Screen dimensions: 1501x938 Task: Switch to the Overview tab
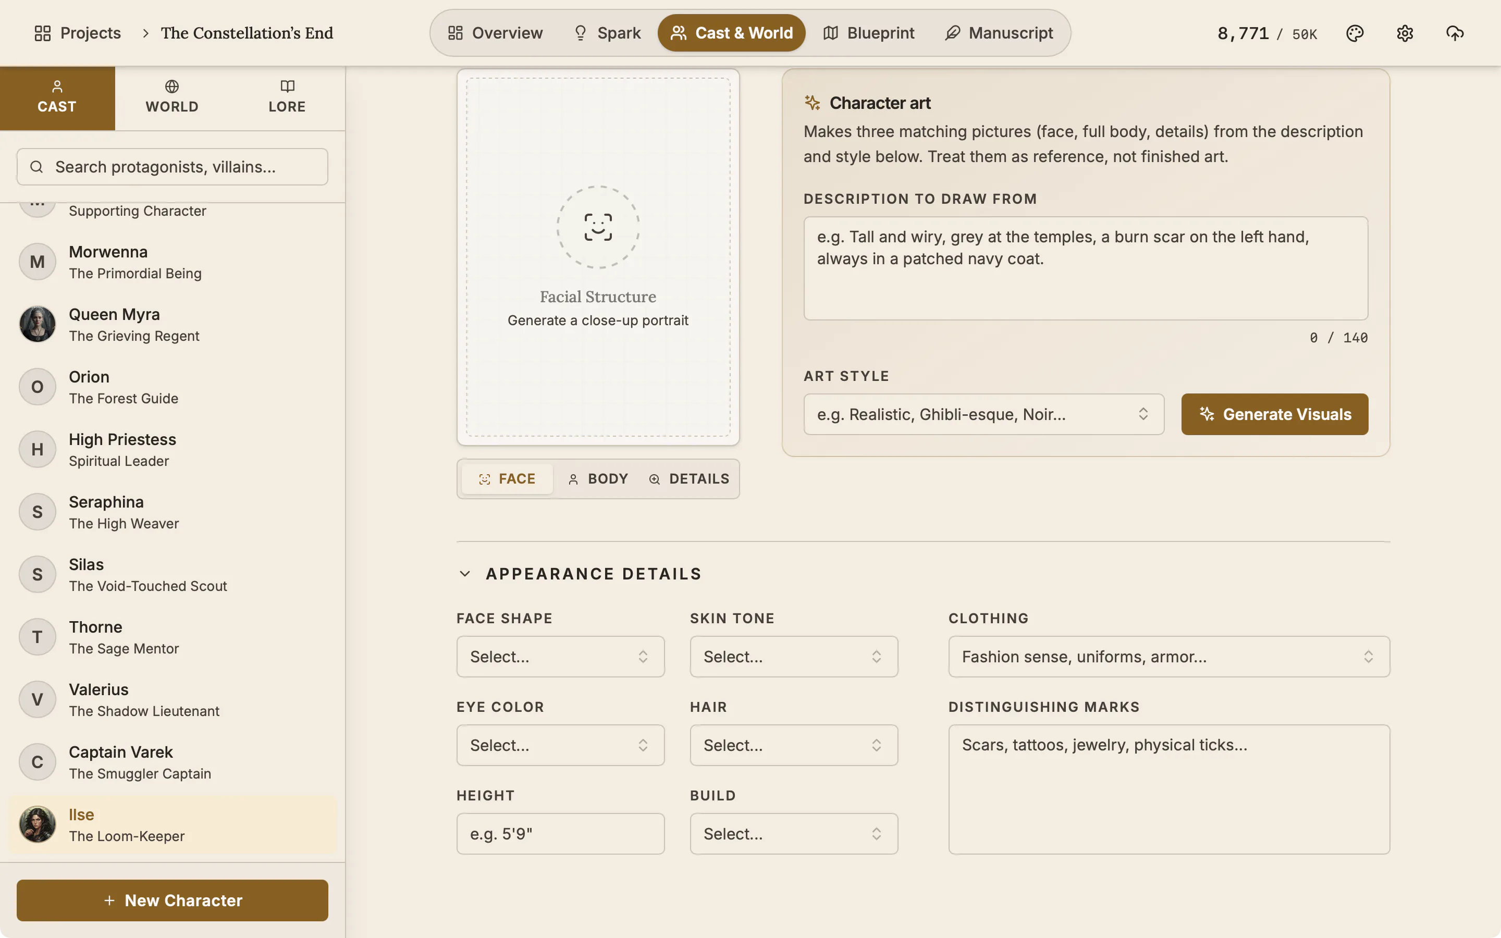(495, 33)
